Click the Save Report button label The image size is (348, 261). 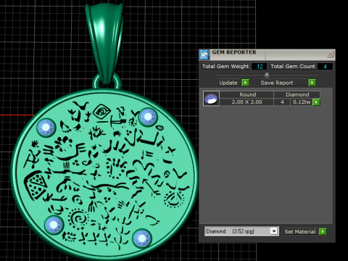click(277, 83)
